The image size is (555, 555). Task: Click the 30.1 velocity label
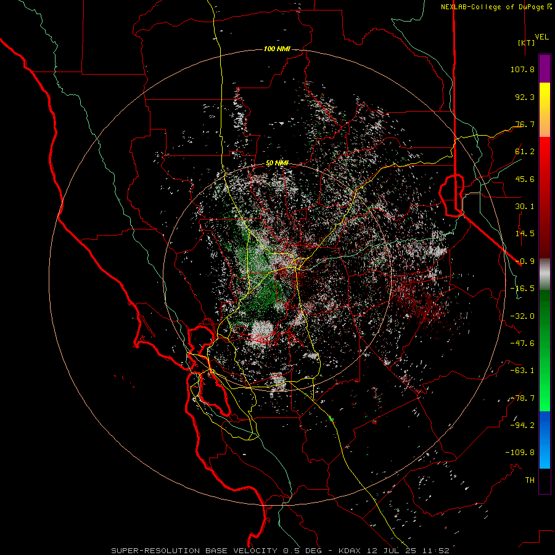tap(525, 207)
